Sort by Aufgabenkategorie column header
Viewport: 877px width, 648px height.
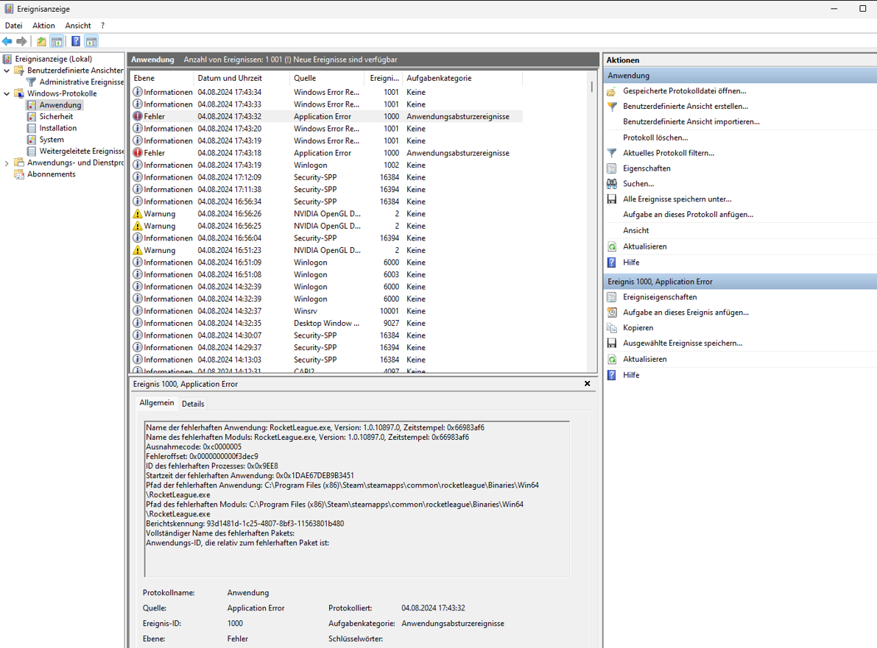[x=462, y=78]
